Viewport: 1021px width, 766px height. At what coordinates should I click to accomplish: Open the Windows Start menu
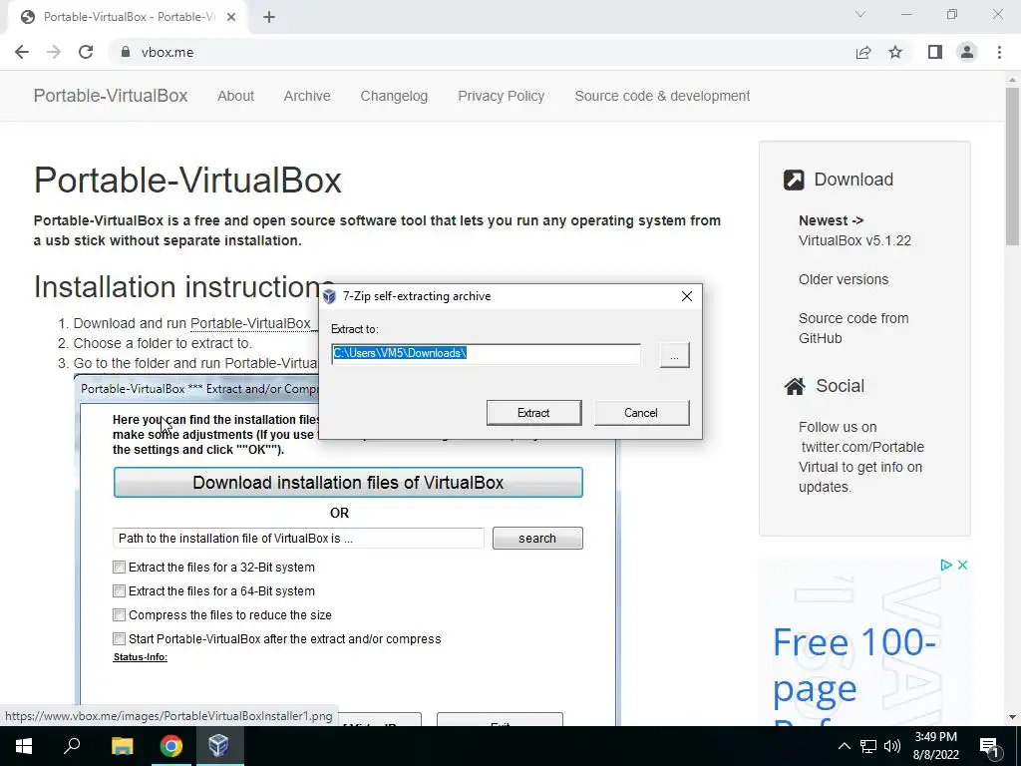click(24, 746)
